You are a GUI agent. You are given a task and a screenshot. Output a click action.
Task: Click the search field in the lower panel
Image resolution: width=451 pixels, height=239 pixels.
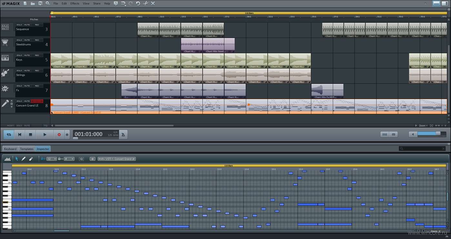422,149
